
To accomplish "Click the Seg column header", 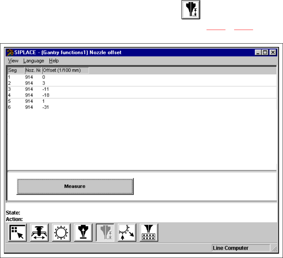I will point(16,70).
